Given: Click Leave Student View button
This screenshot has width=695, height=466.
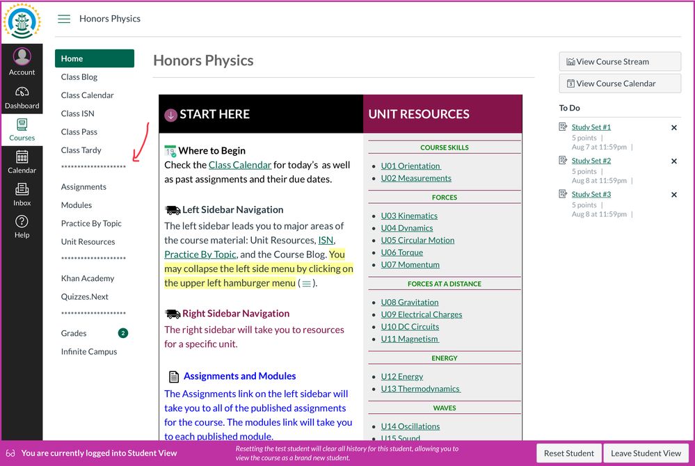Looking at the screenshot, I should coord(646,453).
